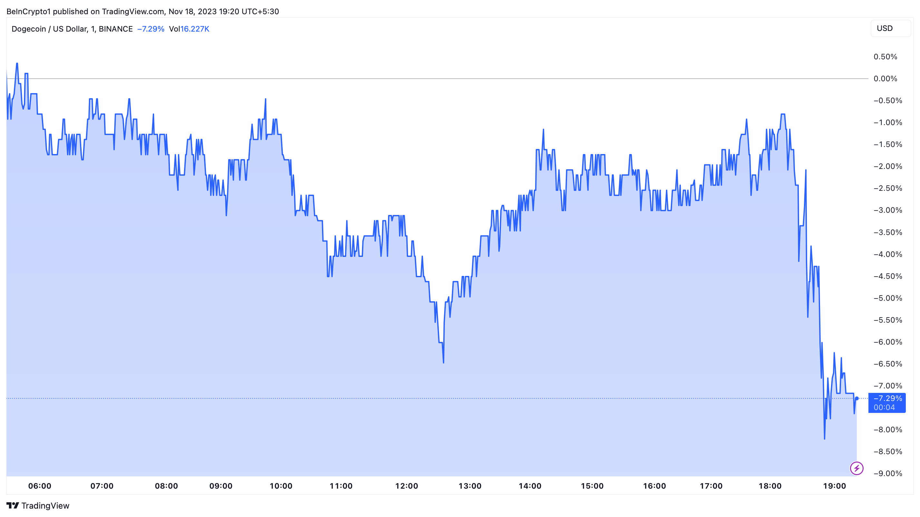
Task: Click the blue last-price dot on the line
Action: 857,398
